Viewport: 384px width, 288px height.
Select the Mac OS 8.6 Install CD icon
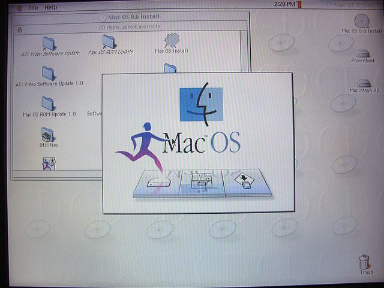tap(362, 20)
